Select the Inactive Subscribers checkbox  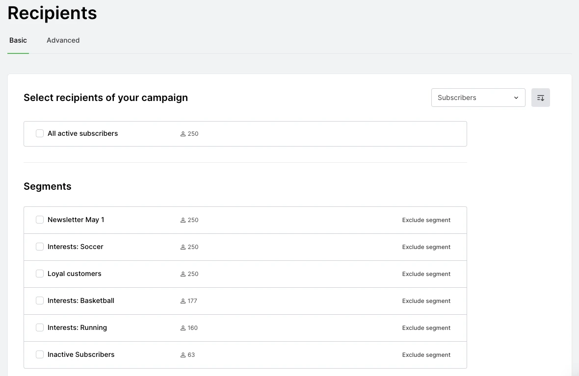(40, 354)
